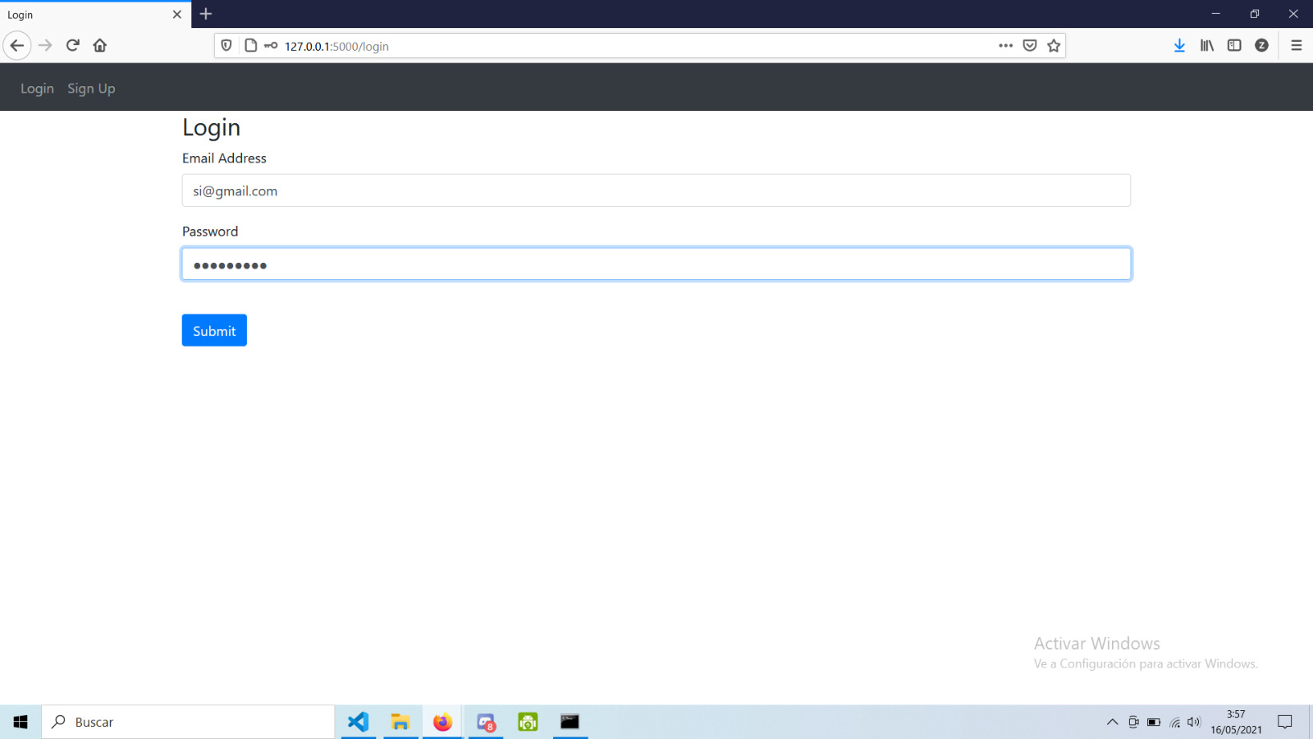The image size is (1313, 739).
Task: Click the Buscar taskbar search box
Action: pos(188,722)
